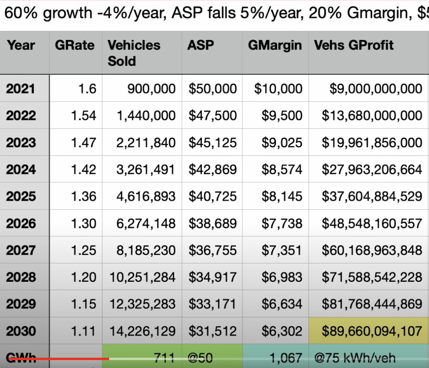Click the $42,869 ASP cell for 2024

click(x=212, y=169)
